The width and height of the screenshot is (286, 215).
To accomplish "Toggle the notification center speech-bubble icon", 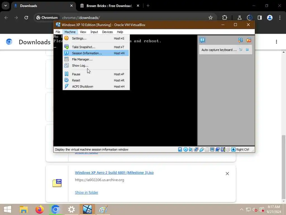I will click(202, 40).
